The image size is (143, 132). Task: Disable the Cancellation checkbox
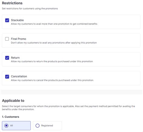tap(7, 77)
